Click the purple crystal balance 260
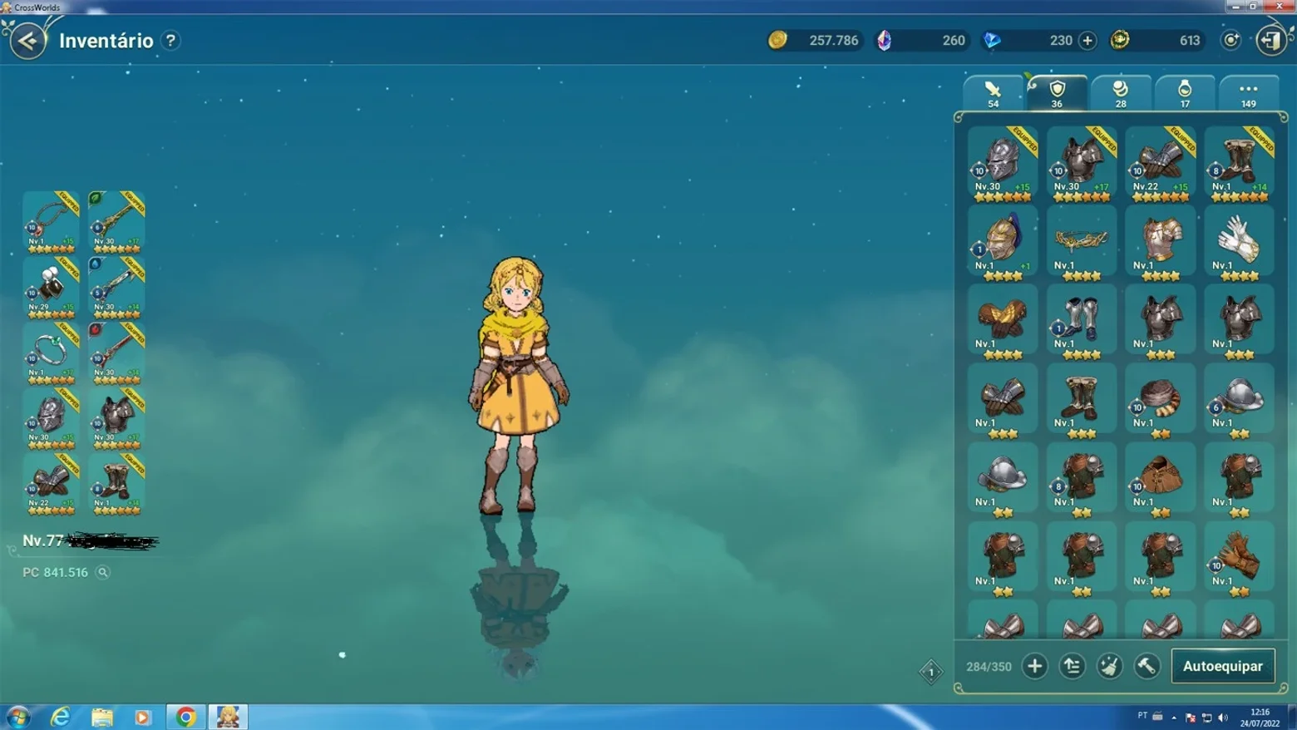 coord(923,40)
